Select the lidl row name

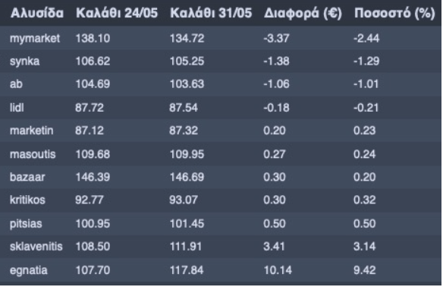point(17,108)
